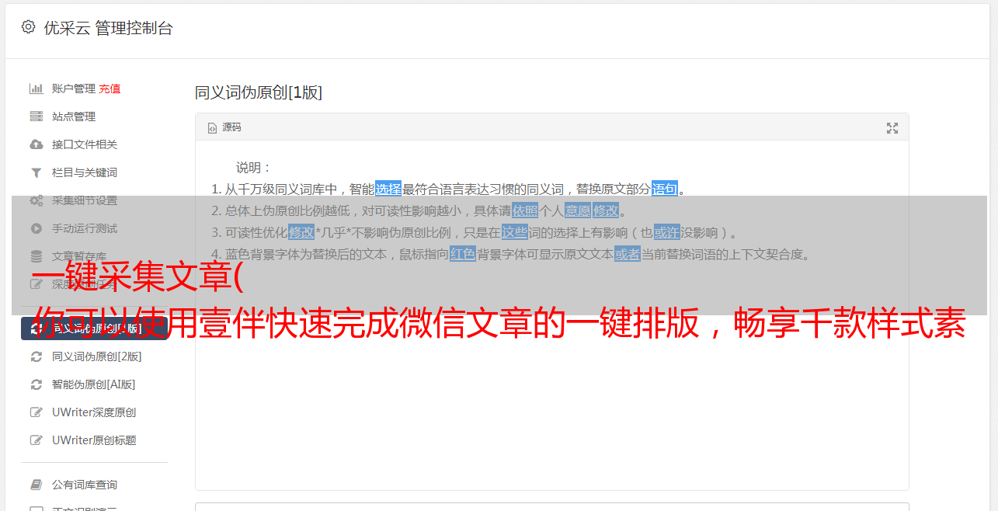
Task: Click the gear icon beside 优采云 管理控制台
Action: 28,27
